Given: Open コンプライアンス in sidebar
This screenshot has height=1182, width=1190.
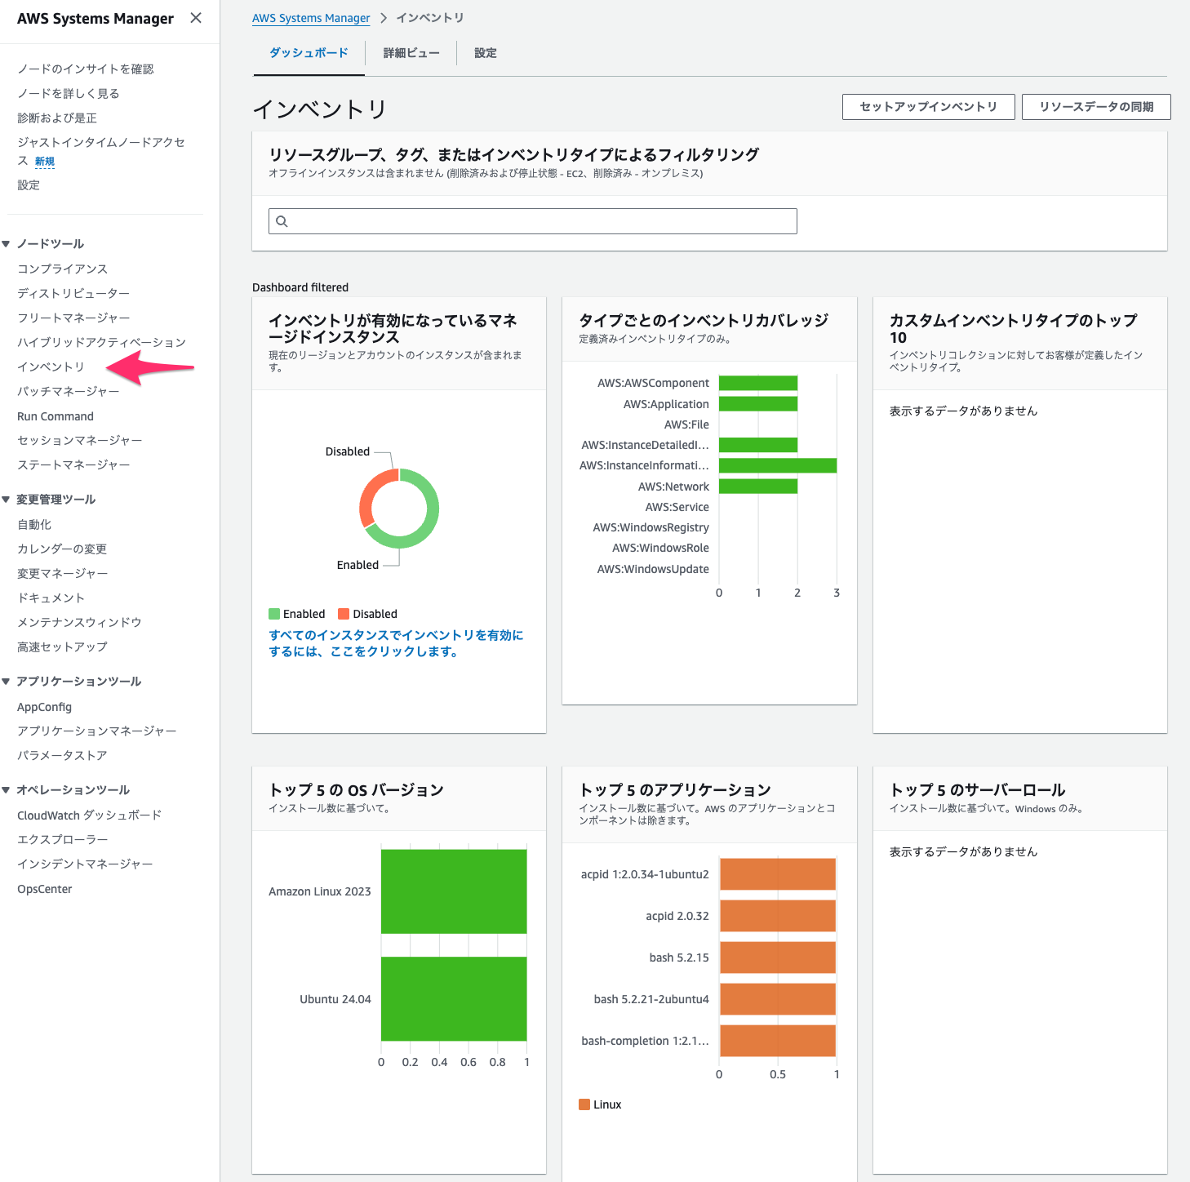Looking at the screenshot, I should pyautogui.click(x=63, y=269).
